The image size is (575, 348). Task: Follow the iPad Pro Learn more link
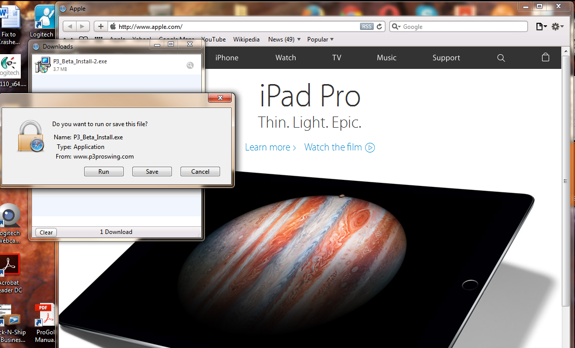tap(270, 147)
